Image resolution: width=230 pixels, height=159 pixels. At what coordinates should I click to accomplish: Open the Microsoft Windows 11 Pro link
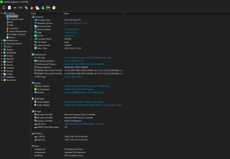[76, 23]
